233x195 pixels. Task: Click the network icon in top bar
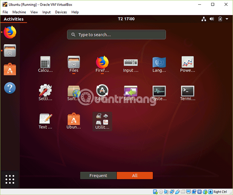coord(204,19)
